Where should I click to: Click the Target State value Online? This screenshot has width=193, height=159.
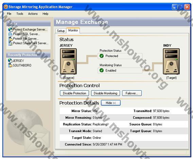tap(96, 138)
